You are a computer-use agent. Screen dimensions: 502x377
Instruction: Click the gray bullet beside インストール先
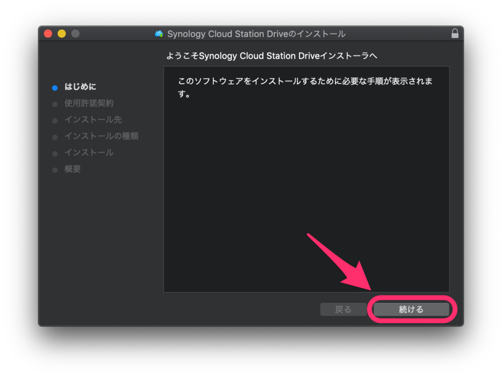click(55, 121)
